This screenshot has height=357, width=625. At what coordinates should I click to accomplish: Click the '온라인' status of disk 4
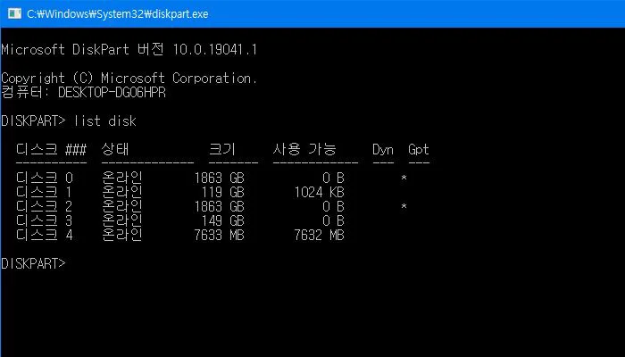tap(122, 235)
